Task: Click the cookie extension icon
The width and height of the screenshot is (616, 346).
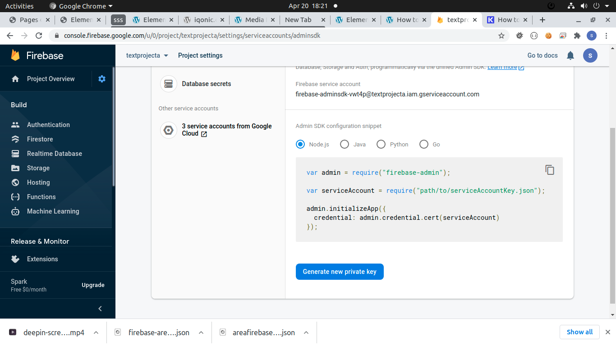Action: pos(548,36)
